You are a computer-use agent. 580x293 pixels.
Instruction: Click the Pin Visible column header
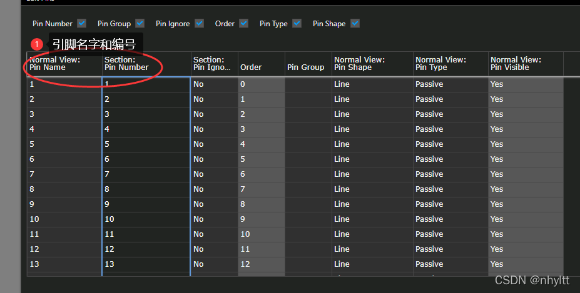[526, 64]
